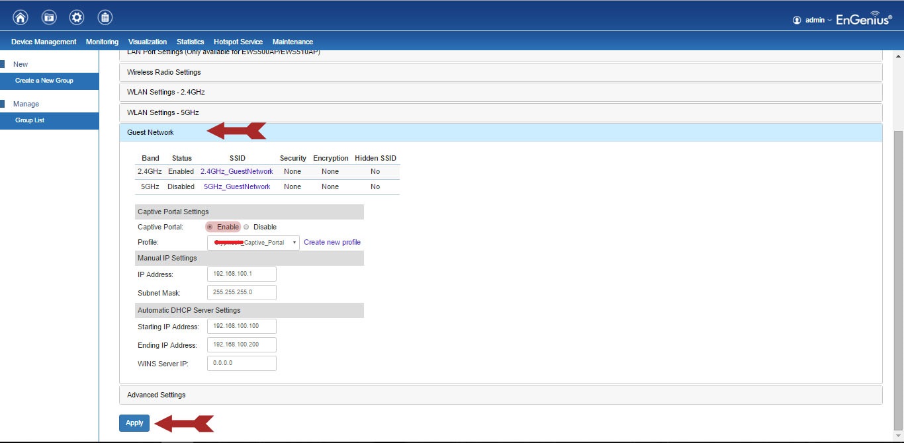904x443 pixels.
Task: Open the Hotspot Service menu
Action: pos(238,42)
